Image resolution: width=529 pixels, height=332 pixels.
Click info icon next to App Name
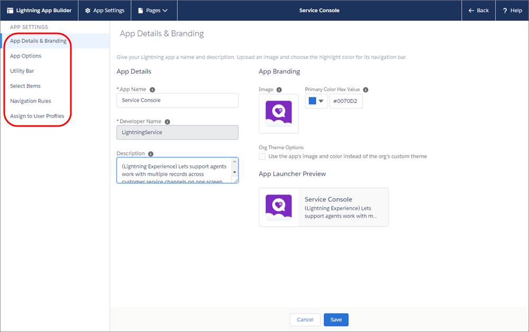point(152,90)
